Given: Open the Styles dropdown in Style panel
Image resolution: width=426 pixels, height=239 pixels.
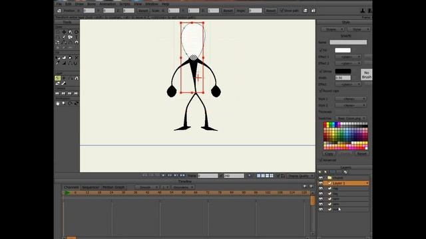Looking at the screenshot, I should (358, 29).
